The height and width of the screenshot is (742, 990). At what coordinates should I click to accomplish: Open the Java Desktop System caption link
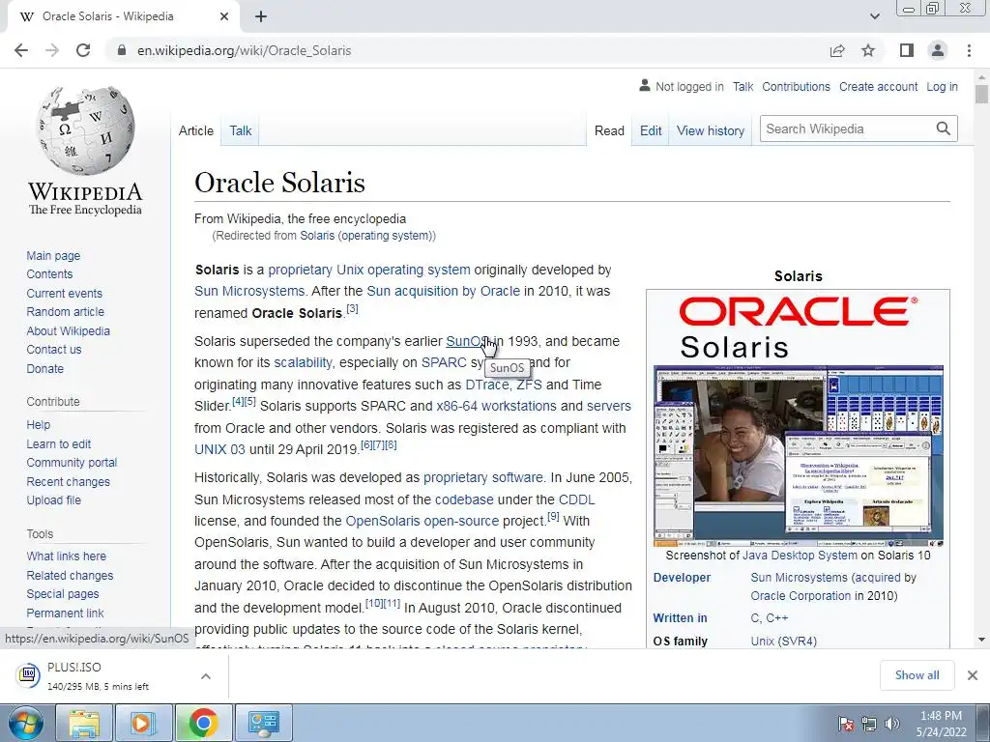800,556
